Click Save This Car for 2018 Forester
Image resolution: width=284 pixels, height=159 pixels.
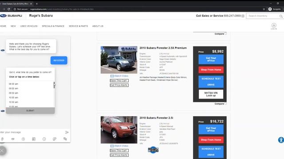pos(119,151)
